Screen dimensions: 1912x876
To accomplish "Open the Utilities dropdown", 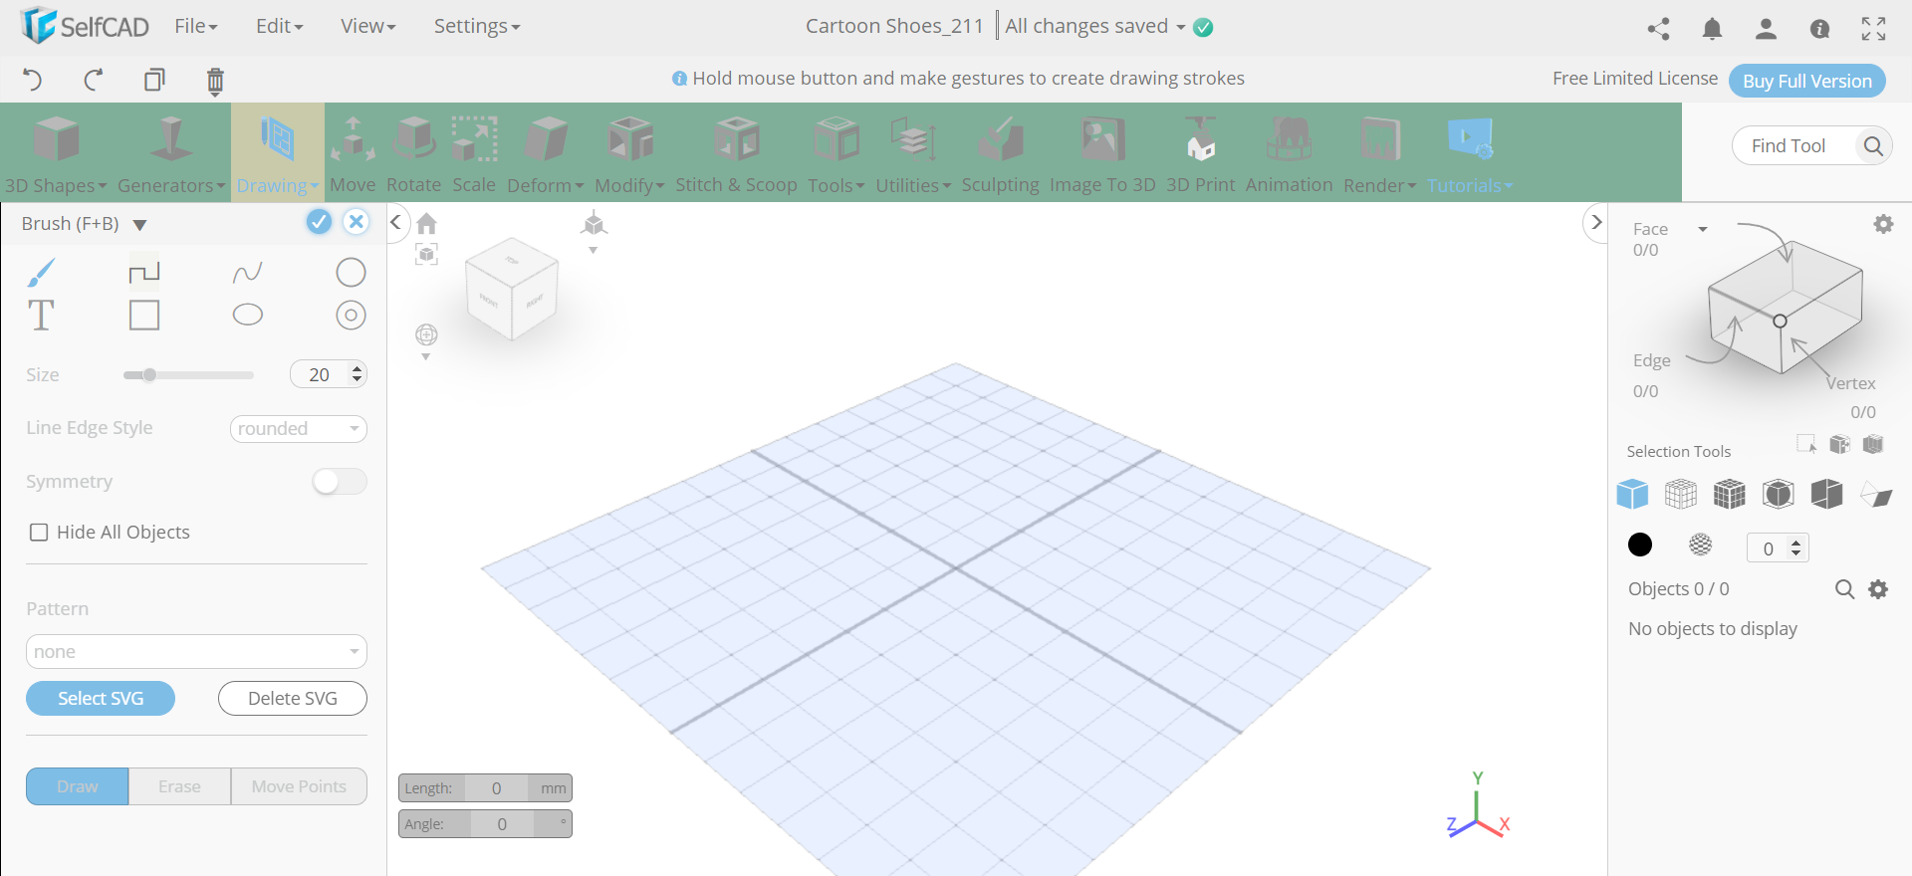I will pyautogui.click(x=913, y=154).
